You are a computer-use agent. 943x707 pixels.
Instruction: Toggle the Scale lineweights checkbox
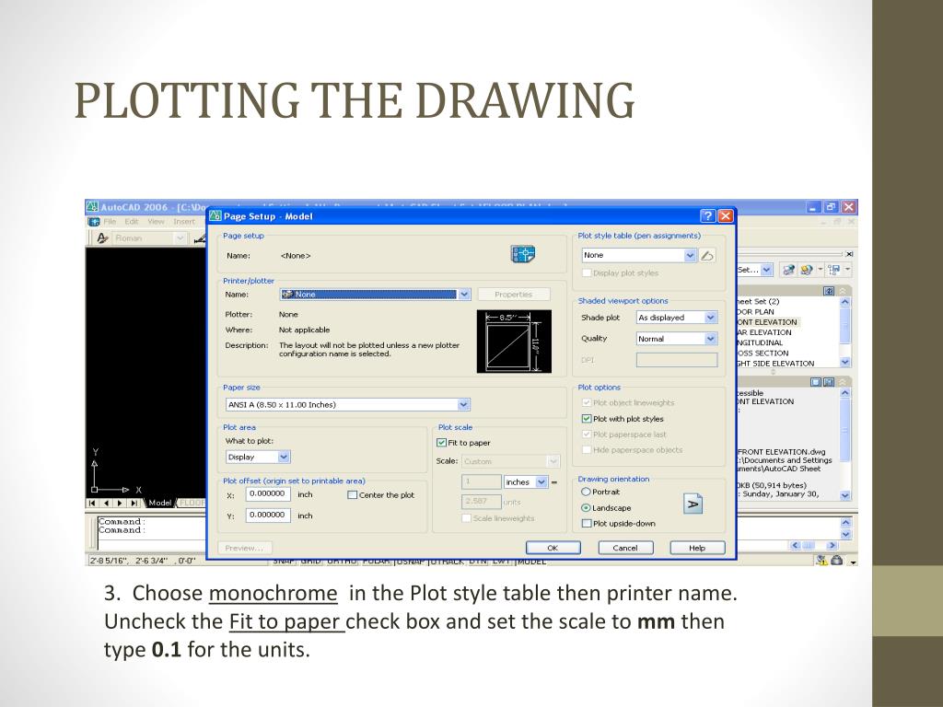pos(466,517)
